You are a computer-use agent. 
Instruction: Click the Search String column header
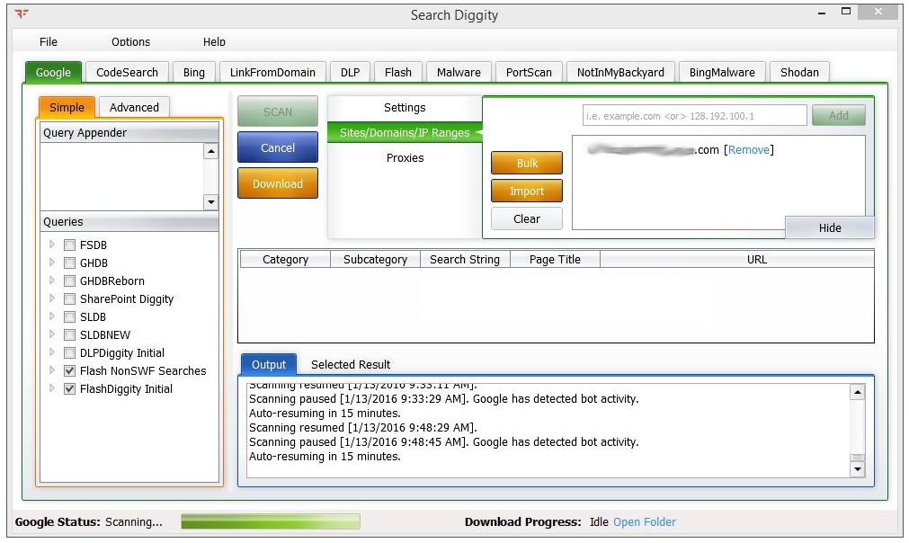464,259
